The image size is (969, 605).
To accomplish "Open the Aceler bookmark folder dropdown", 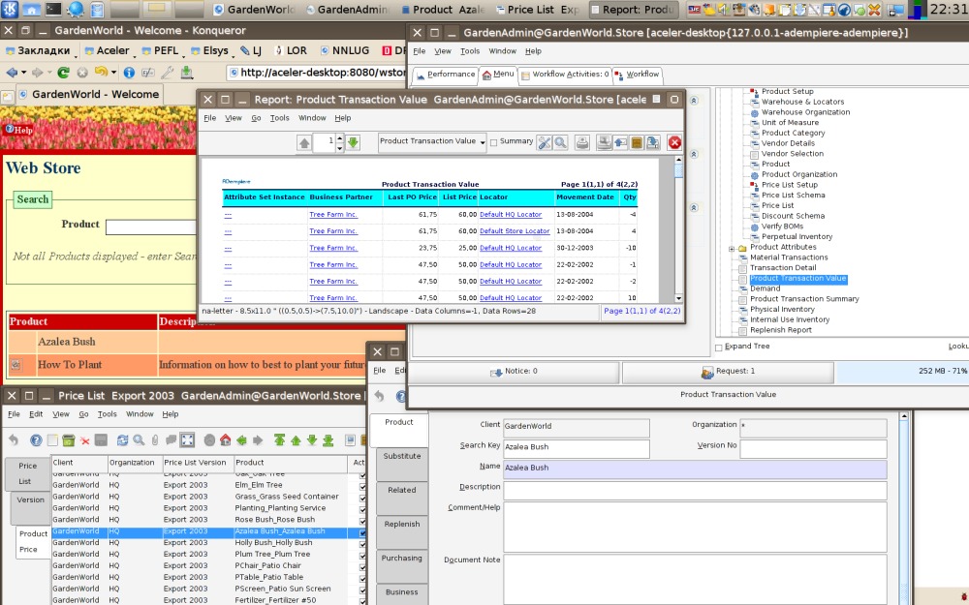I will [109, 50].
